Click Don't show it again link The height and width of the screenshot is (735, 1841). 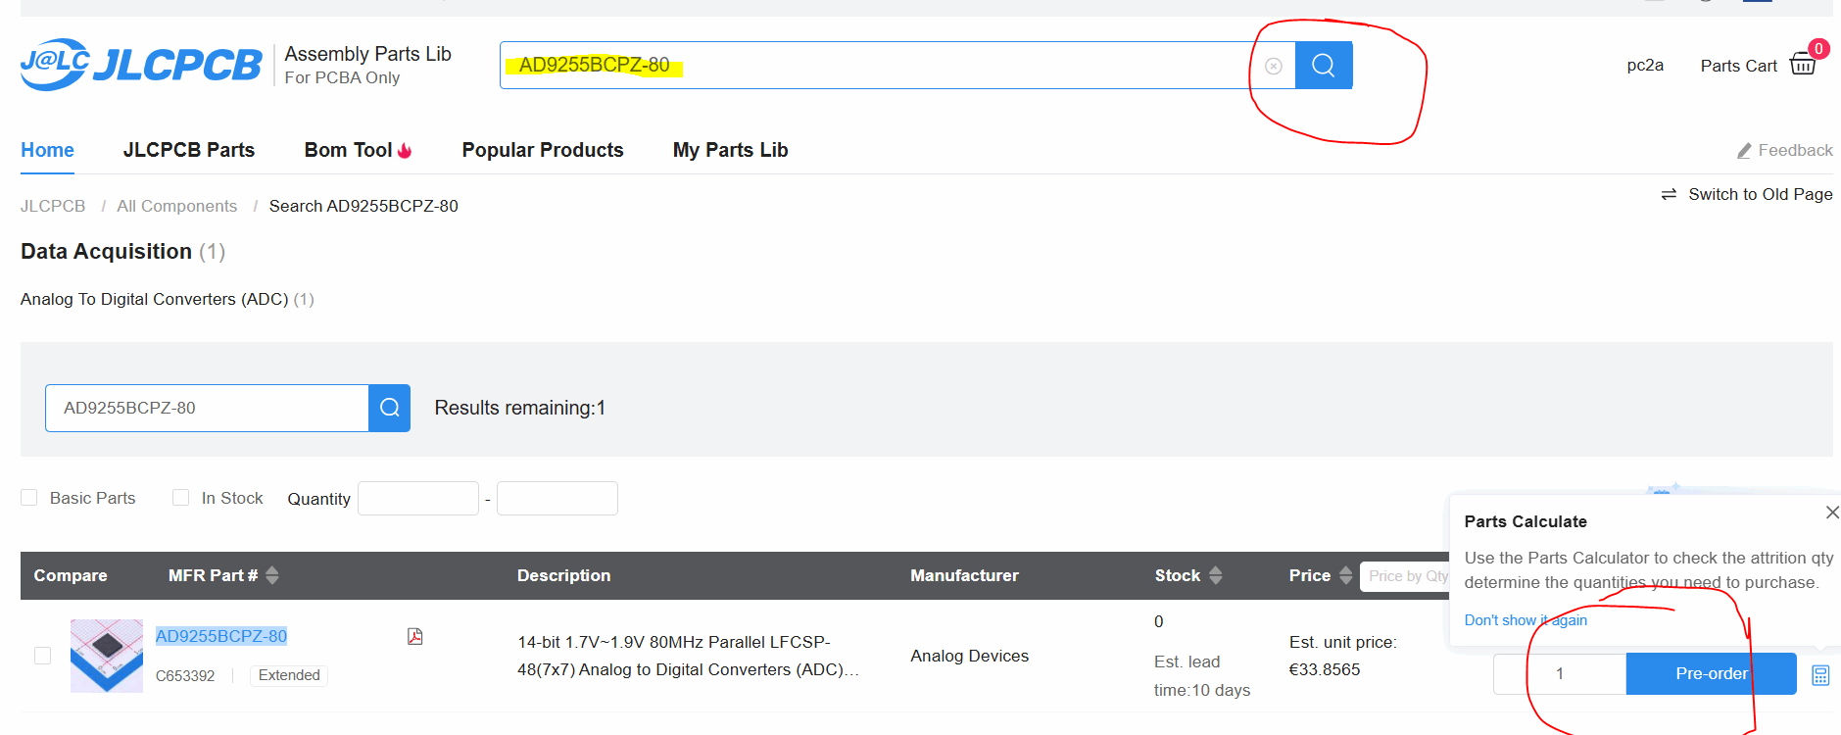click(x=1526, y=620)
